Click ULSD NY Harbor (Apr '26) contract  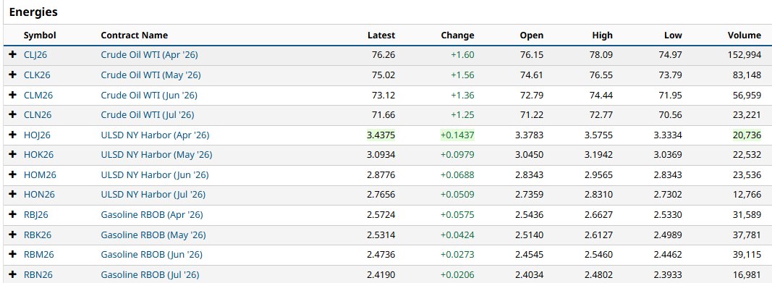(155, 135)
